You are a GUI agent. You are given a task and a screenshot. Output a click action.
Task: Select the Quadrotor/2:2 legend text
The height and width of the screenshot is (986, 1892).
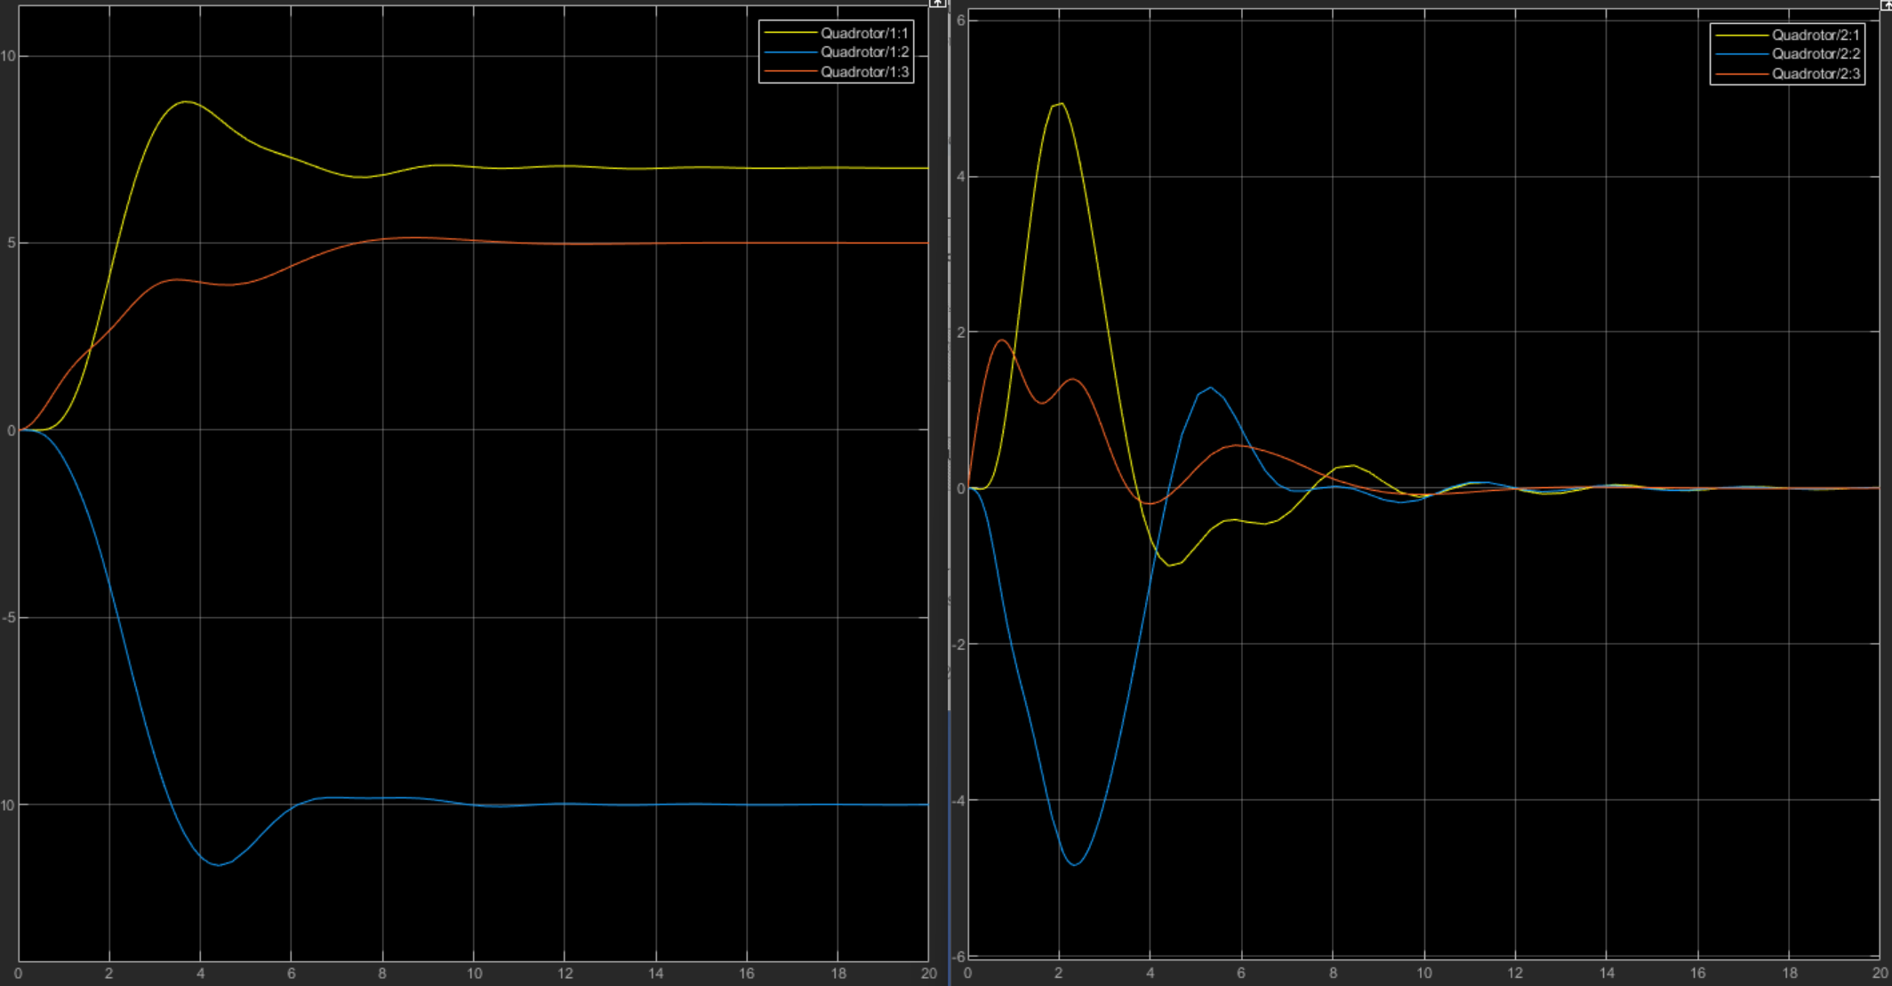click(x=1815, y=54)
